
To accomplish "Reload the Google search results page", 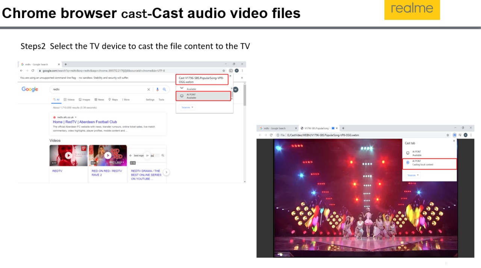I will (x=33, y=71).
